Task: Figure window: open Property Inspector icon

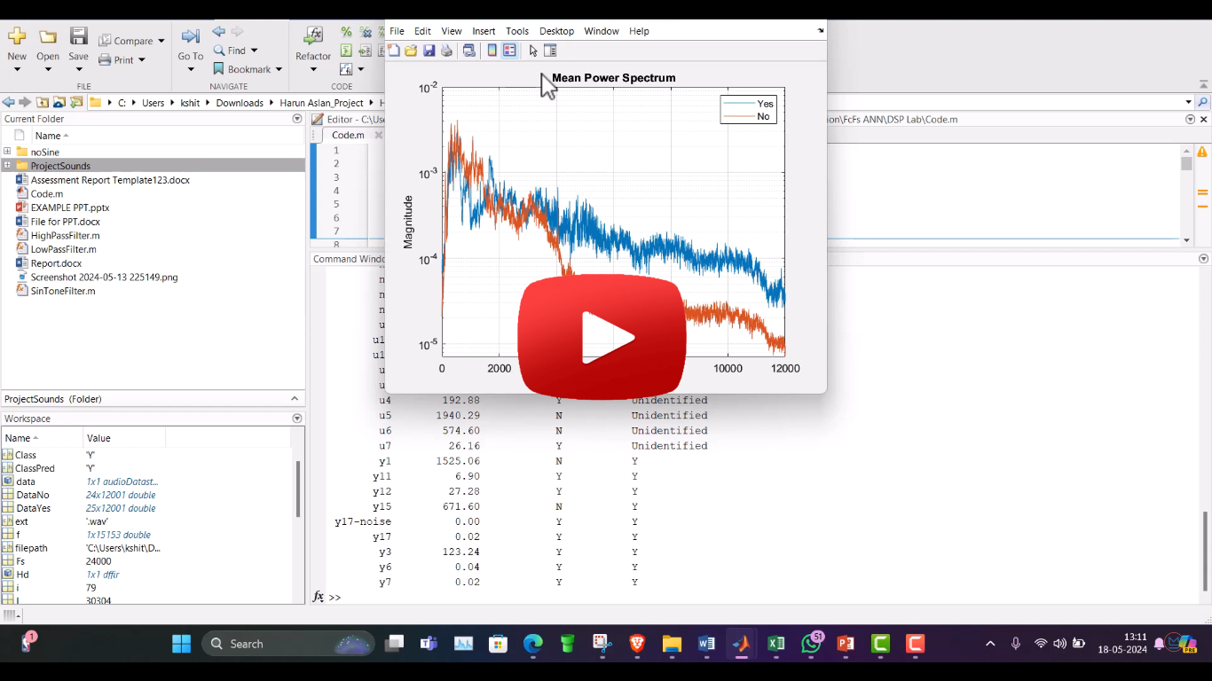Action: (550, 51)
